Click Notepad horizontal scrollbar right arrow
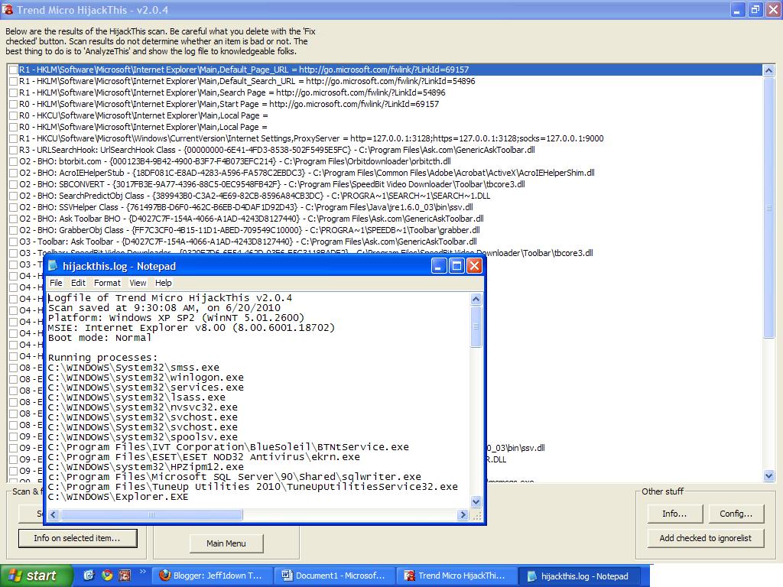The image size is (783, 587). click(463, 514)
